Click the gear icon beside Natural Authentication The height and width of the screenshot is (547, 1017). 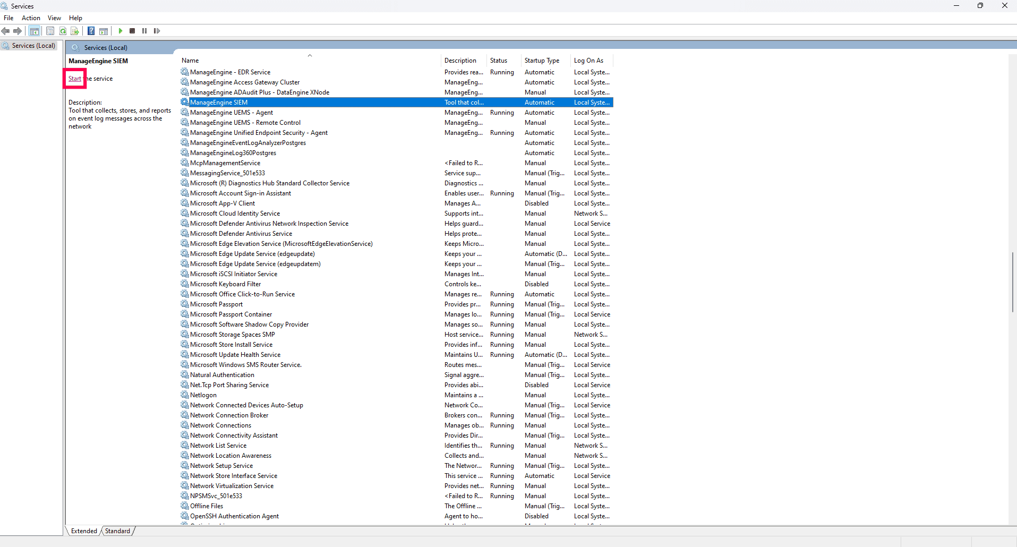tap(185, 374)
